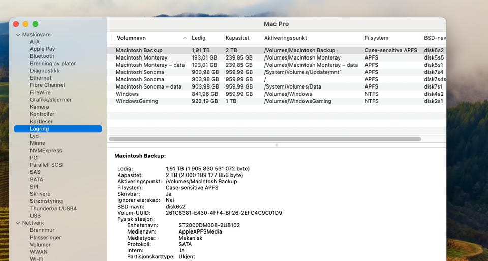Select Diagnostikk item
This screenshot has width=488, height=261.
click(x=45, y=71)
